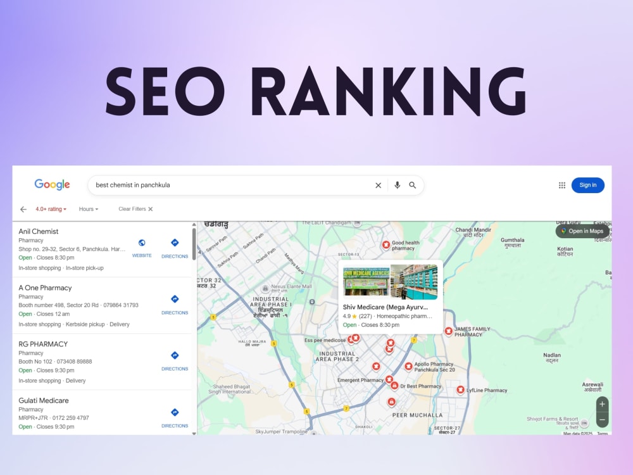Viewport: 633px width, 475px height.
Task: Select JAMES FAMILY PHARMACY map pin
Action: point(449,331)
